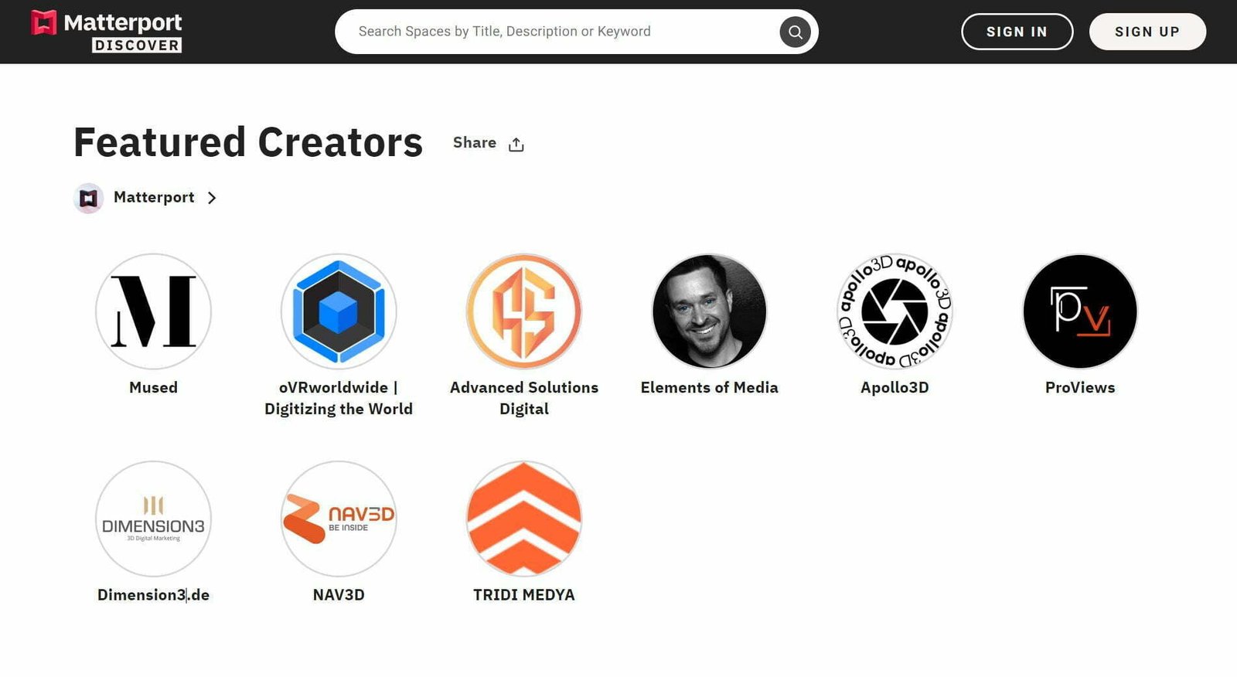Select the Advanced Solutions Digital name
This screenshot has width=1237, height=677.
(524, 398)
